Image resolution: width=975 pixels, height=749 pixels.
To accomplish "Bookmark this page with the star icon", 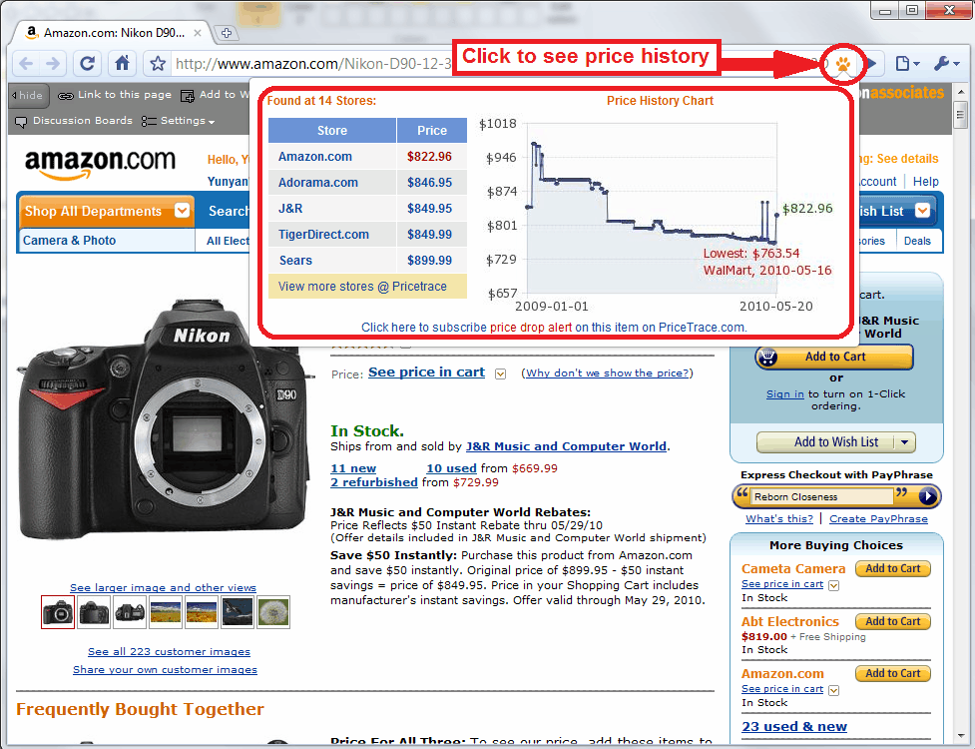I will [158, 64].
